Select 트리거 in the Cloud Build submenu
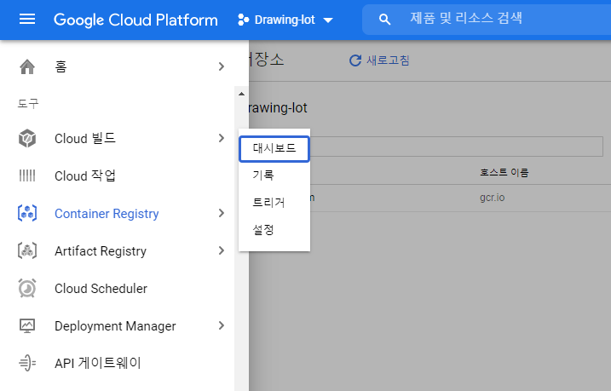The height and width of the screenshot is (391, 611). 274,203
